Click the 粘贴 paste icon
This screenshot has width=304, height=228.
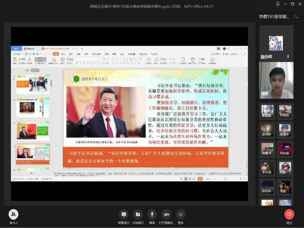15,60
